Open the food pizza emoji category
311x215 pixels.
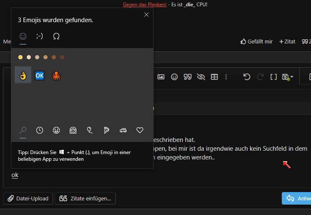[106, 130]
